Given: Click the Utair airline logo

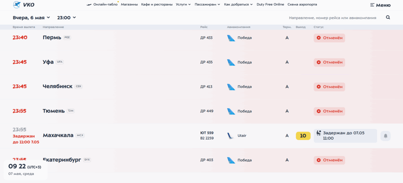Looking at the screenshot, I should coord(231,136).
